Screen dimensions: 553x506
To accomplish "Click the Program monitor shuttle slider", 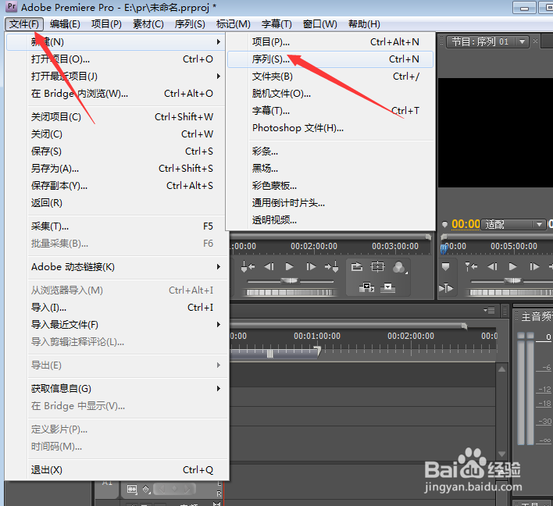I will point(513,281).
